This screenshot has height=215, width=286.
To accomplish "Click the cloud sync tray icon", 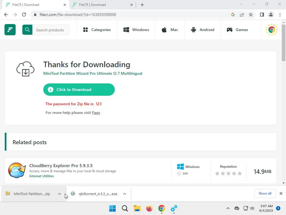I will (237, 208).
